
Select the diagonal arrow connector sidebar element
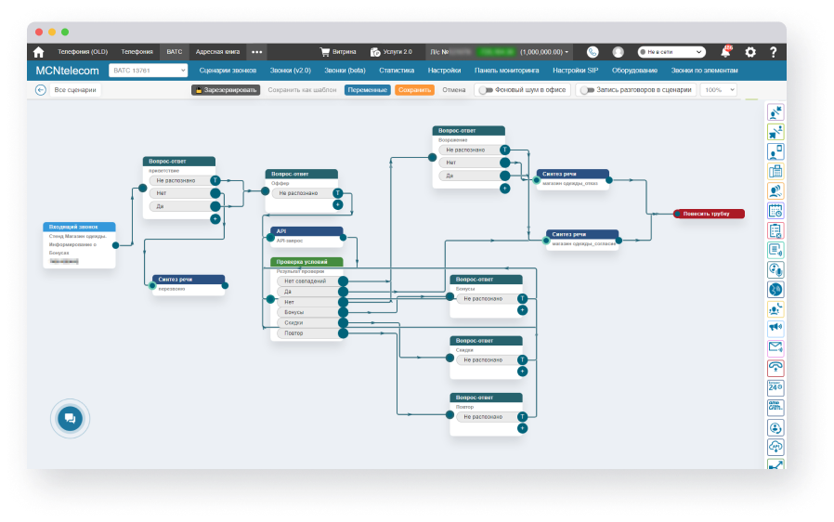775,464
